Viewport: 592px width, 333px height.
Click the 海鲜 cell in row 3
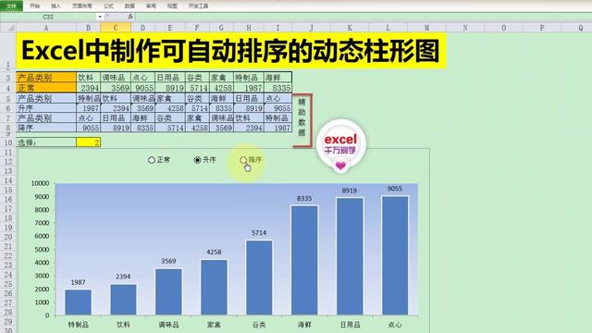pos(277,78)
